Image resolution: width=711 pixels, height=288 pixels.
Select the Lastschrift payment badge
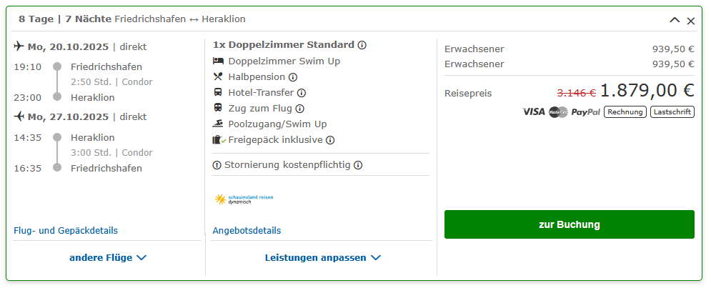[x=672, y=112]
